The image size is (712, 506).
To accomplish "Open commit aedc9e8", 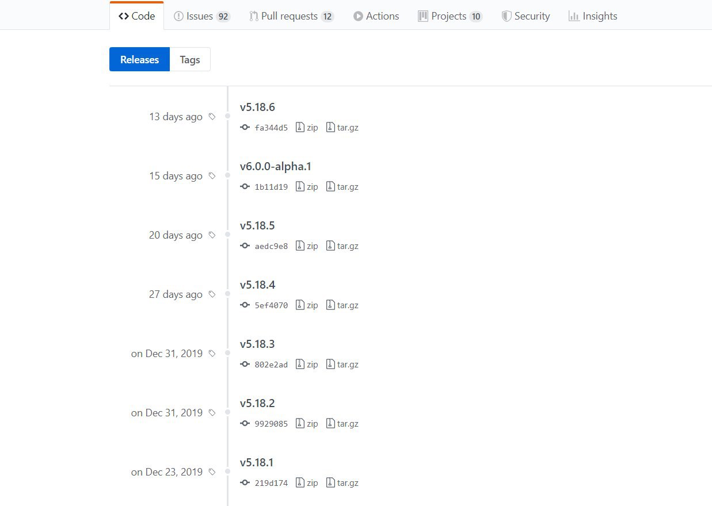I will (271, 246).
